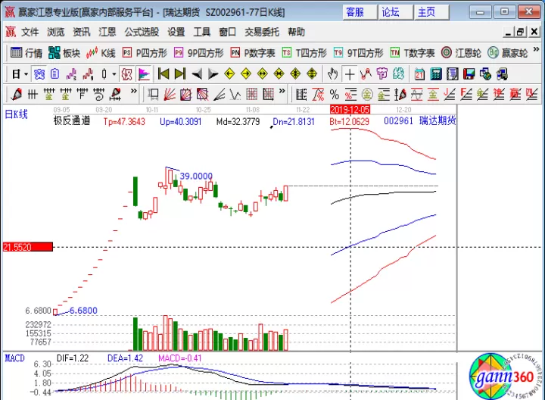Screen dimensions: 545x400
Task: Open the 浏览 menu
Action: pyautogui.click(x=55, y=32)
